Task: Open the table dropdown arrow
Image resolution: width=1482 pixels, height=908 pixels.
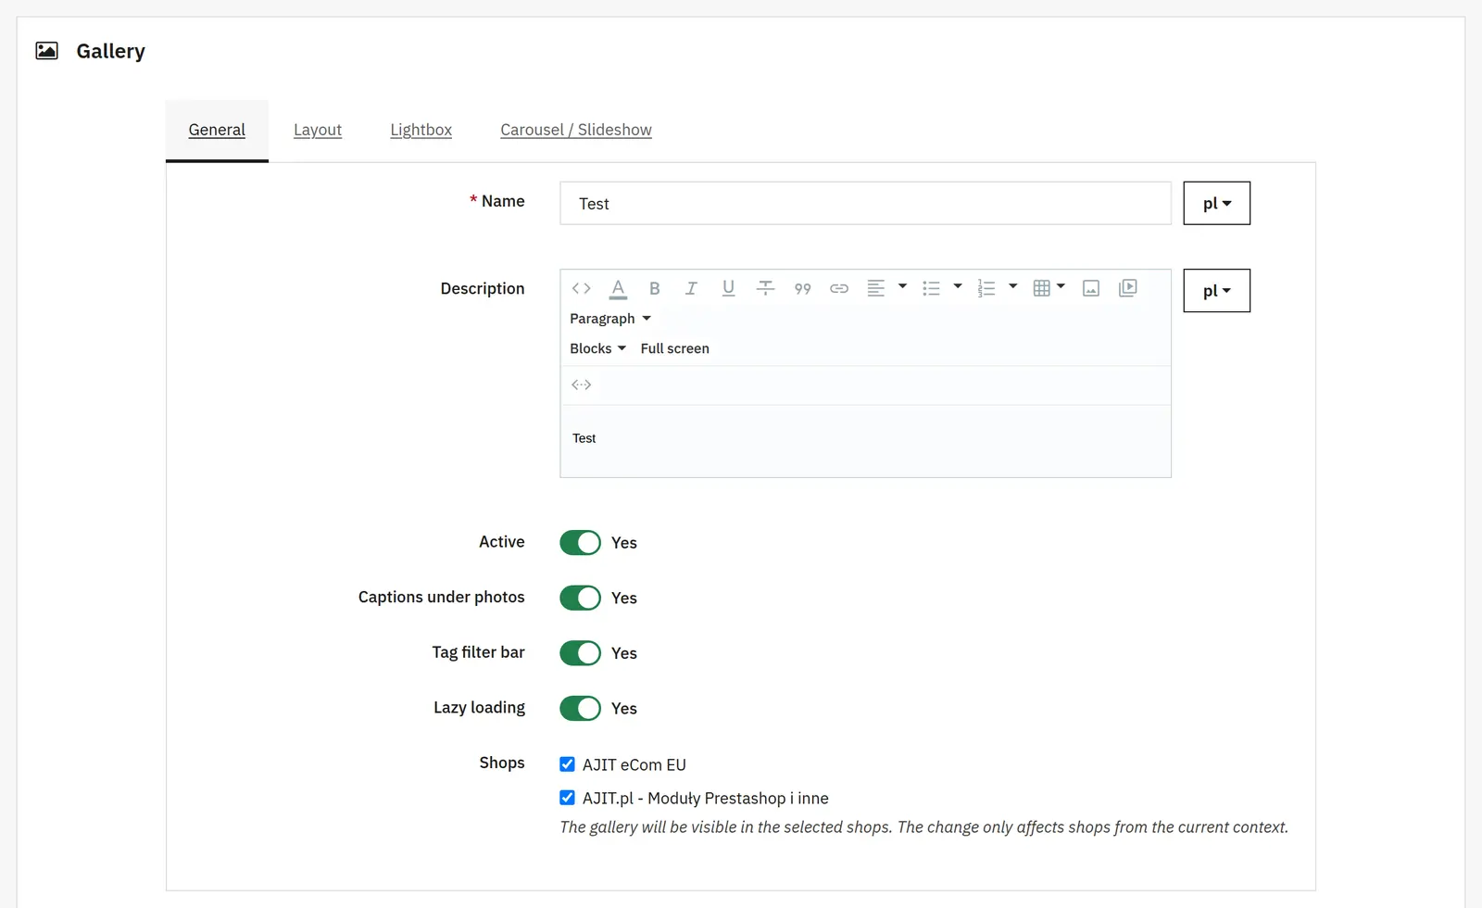Action: pos(1061,286)
